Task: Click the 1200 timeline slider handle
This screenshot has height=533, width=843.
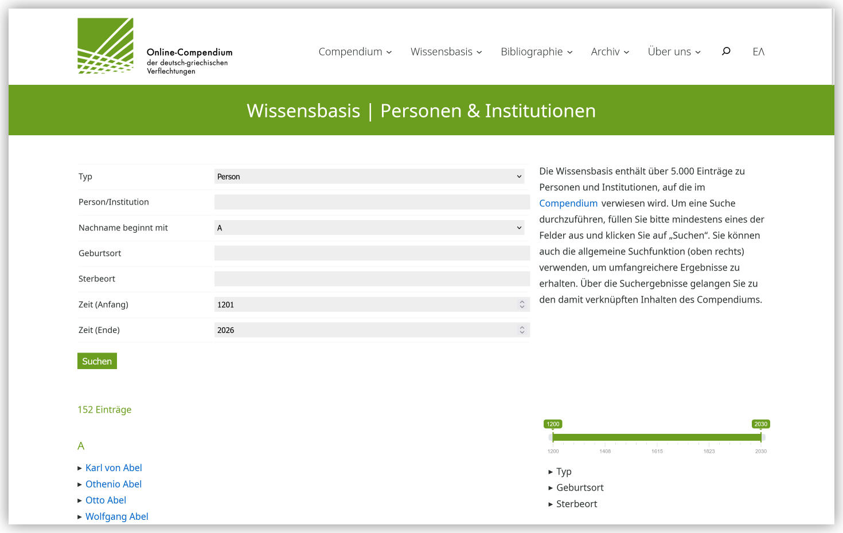Action: click(553, 424)
